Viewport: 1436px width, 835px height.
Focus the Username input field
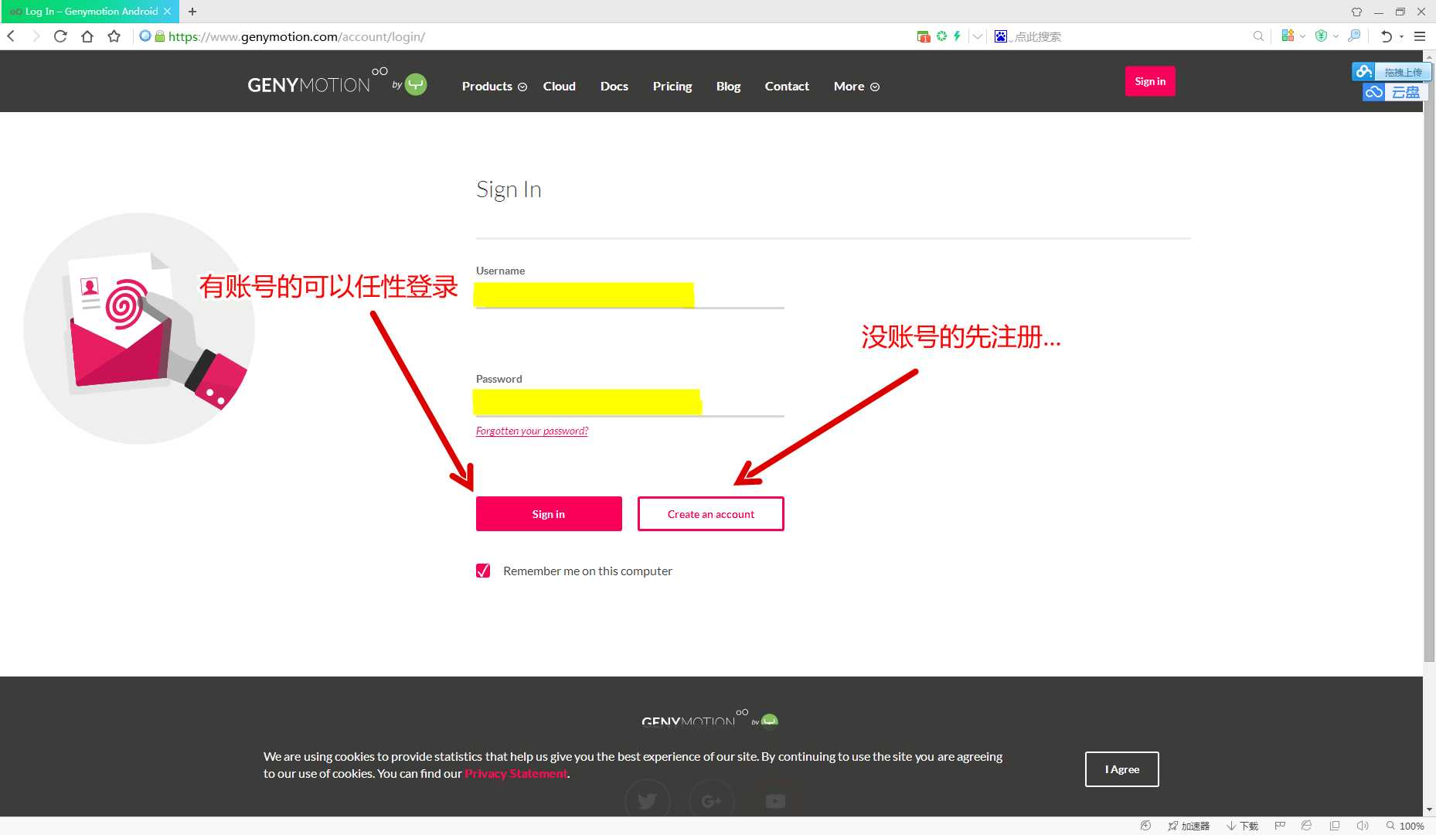click(x=630, y=295)
